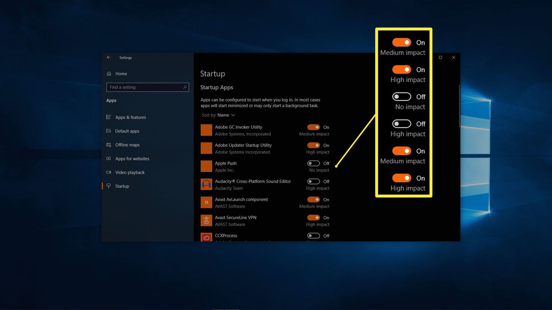Click the CCXProcess app icon

coord(206,237)
